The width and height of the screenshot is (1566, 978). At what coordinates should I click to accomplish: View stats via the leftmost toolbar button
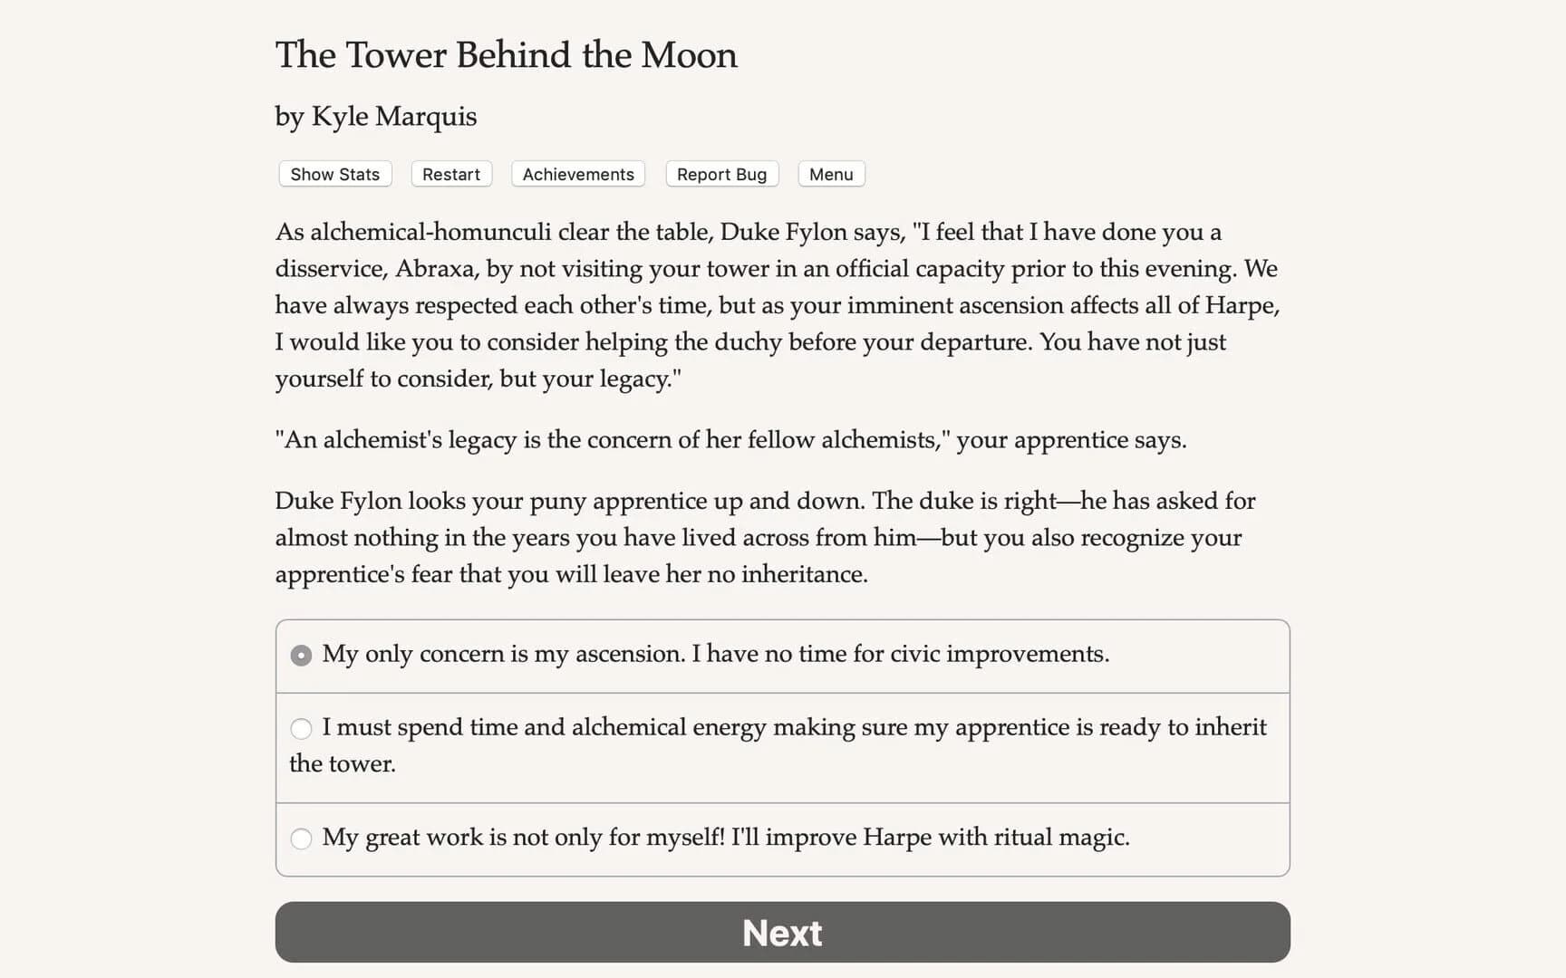[333, 174]
